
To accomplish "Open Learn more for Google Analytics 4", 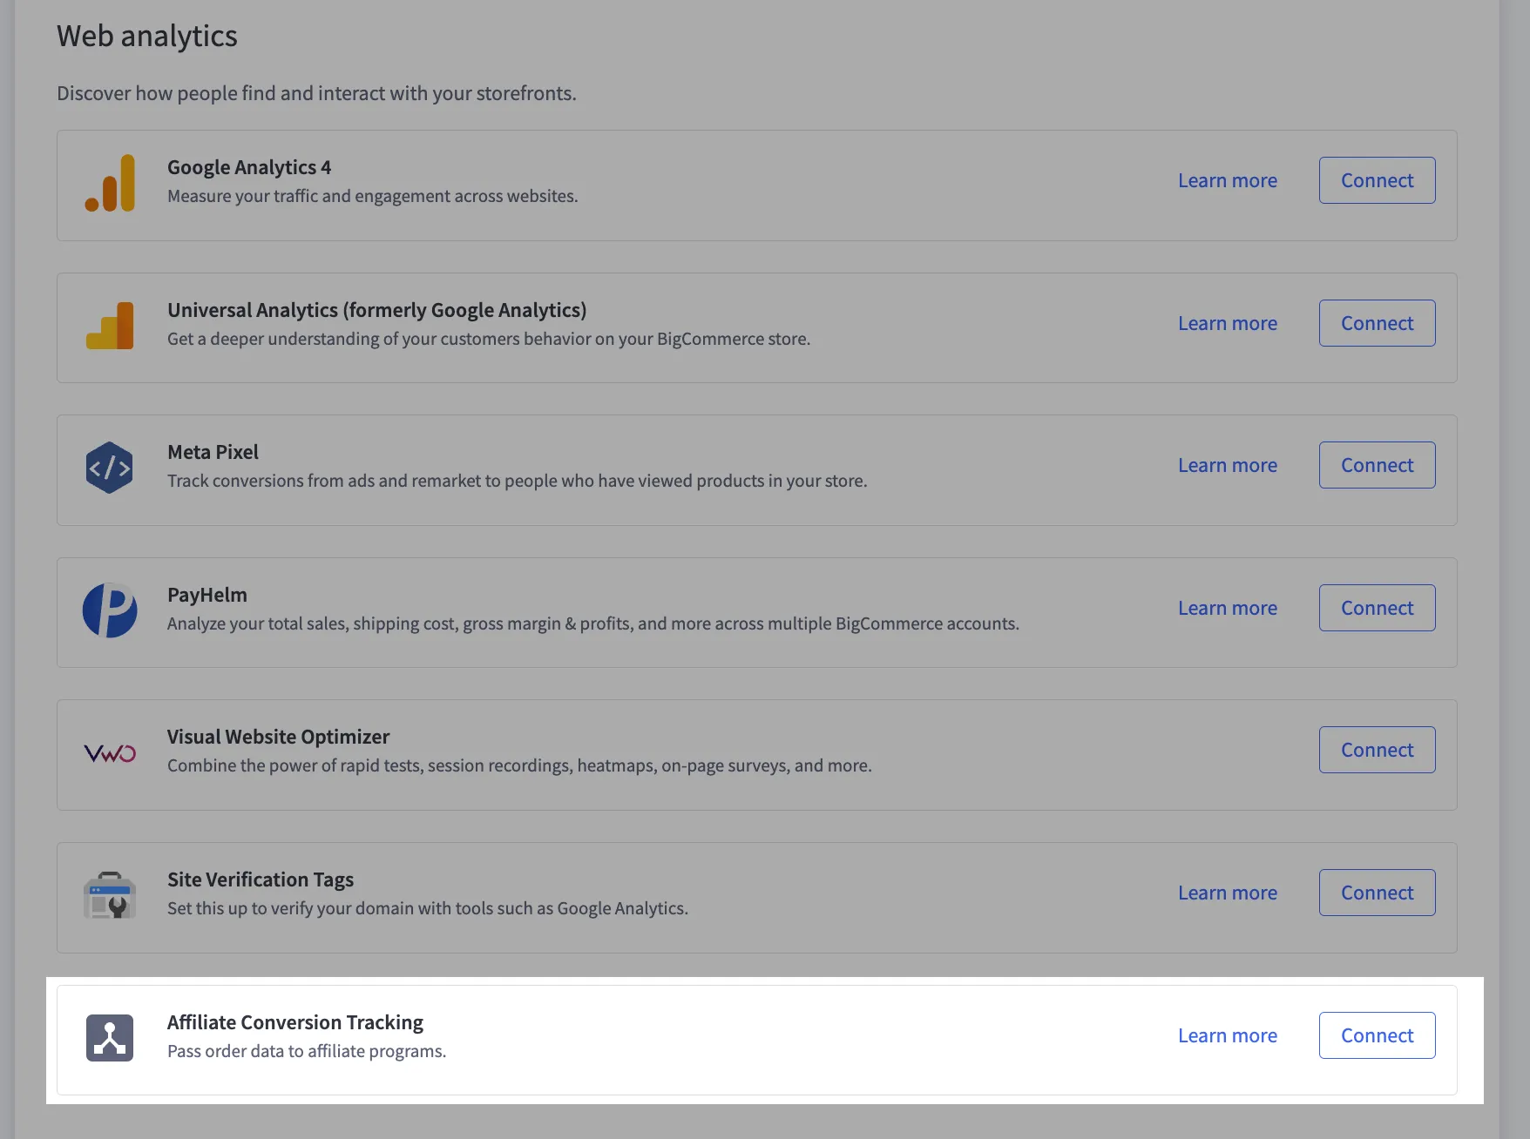I will pyautogui.click(x=1228, y=180).
